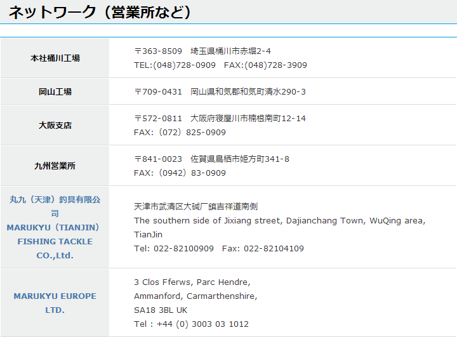476x337 pixels.
Task: Click the Tel : +44 (0) 3003 03 1012 line
Action: [191, 324]
